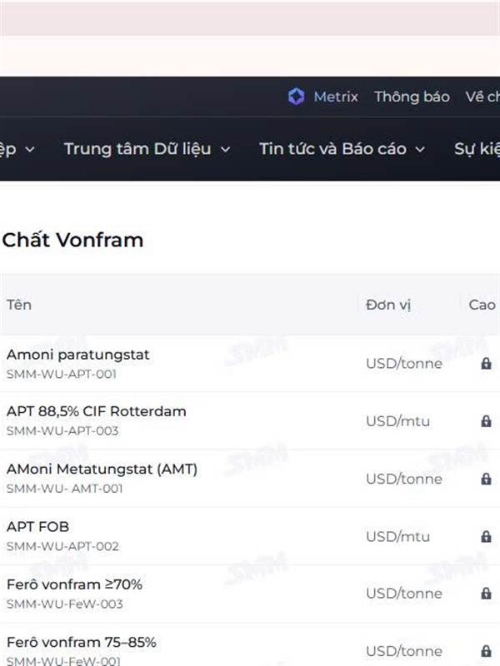Click the Về chúng tôi top menu item
Screen dimensions: 500x666
point(482,97)
